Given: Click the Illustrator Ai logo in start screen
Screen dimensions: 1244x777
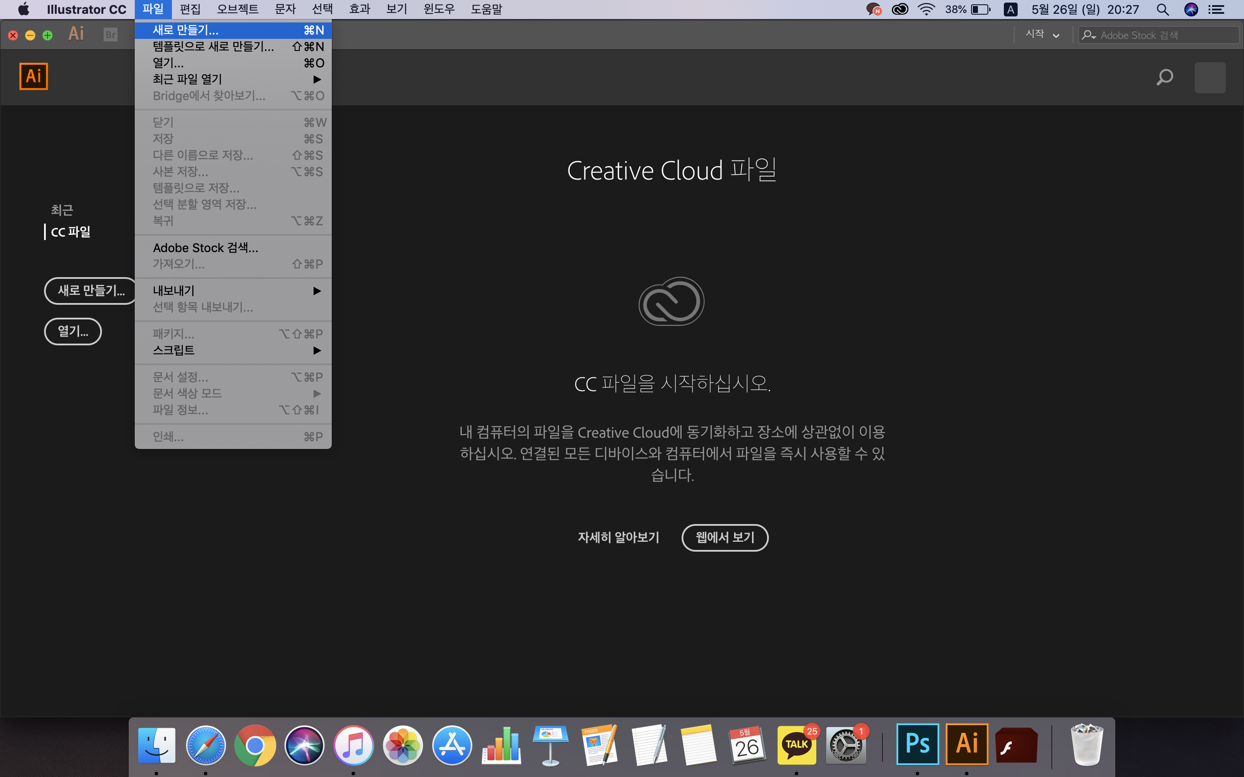Looking at the screenshot, I should (33, 76).
